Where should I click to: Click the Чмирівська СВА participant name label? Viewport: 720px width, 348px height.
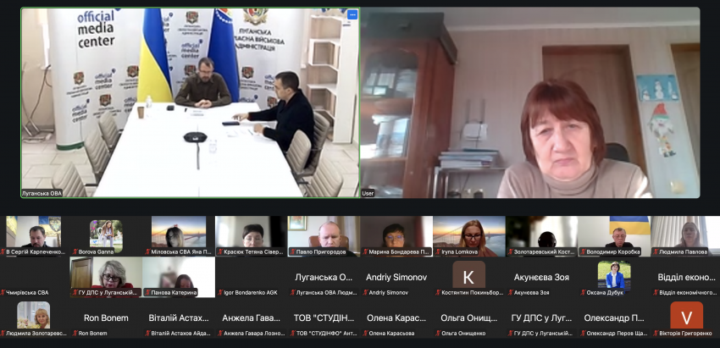tap(27, 292)
